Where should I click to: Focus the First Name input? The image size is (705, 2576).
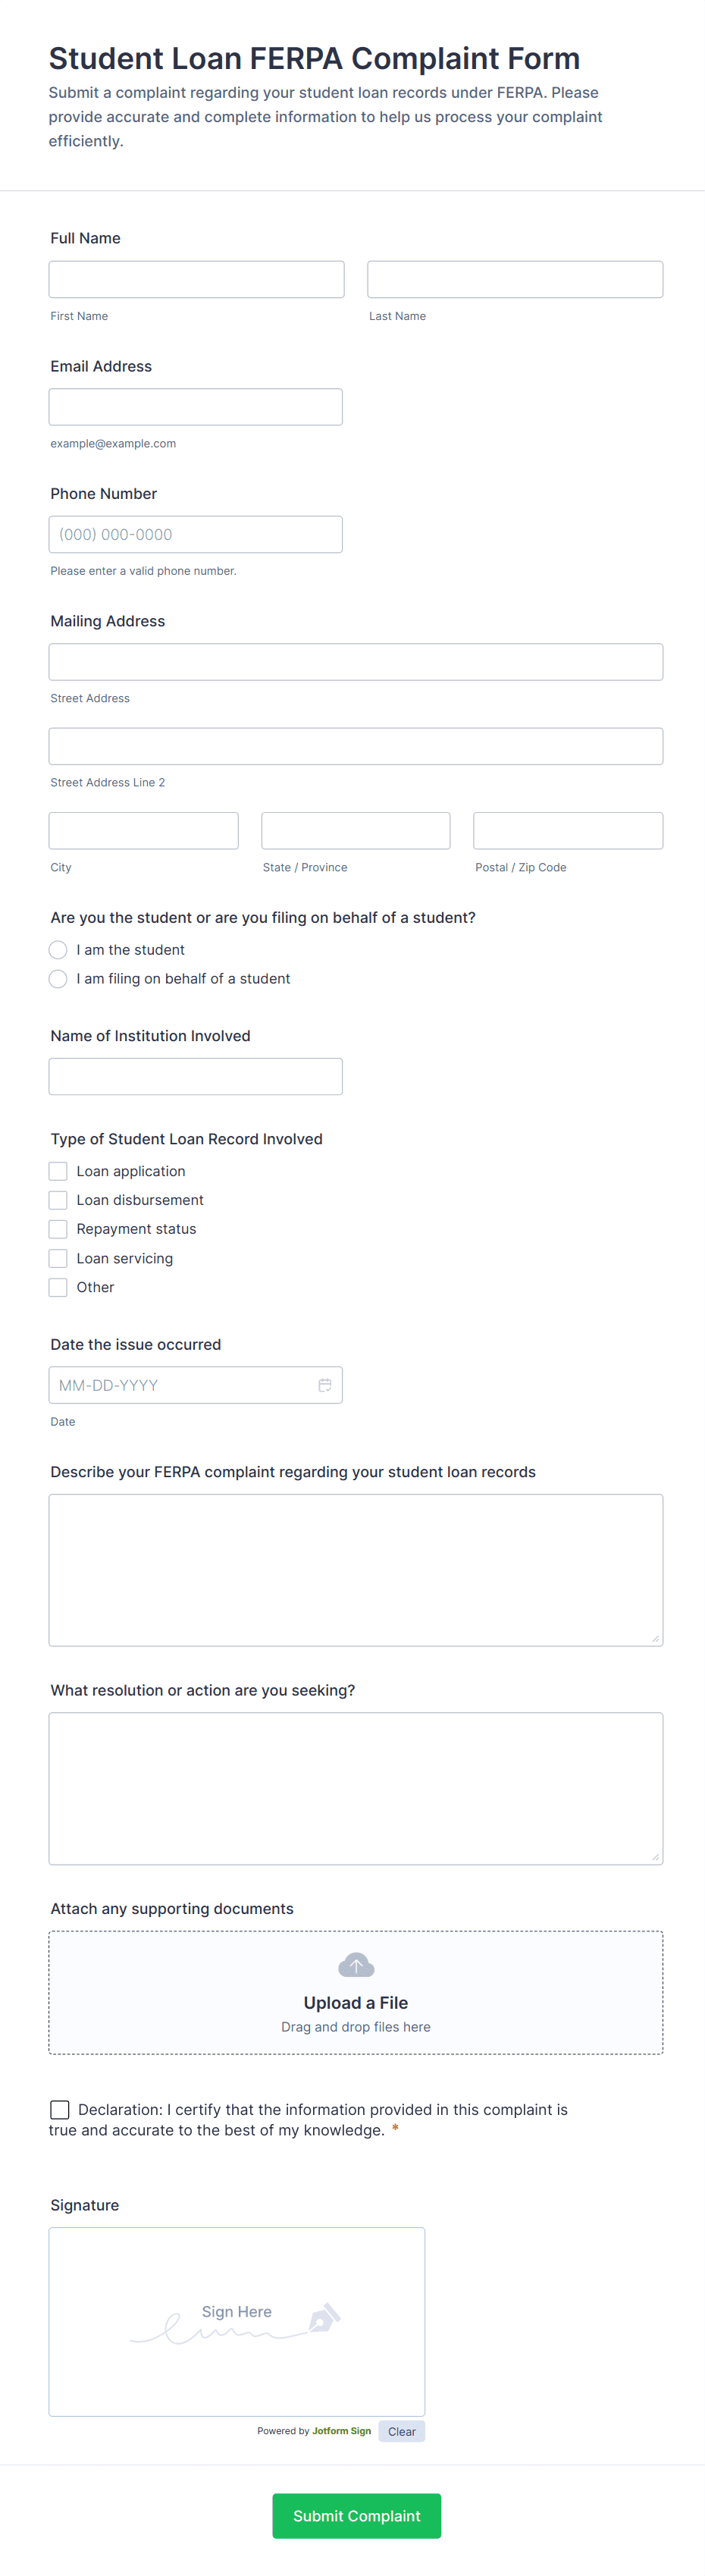[196, 279]
